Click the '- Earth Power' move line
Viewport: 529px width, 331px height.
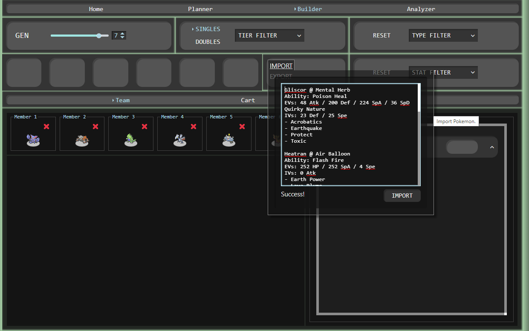(304, 179)
